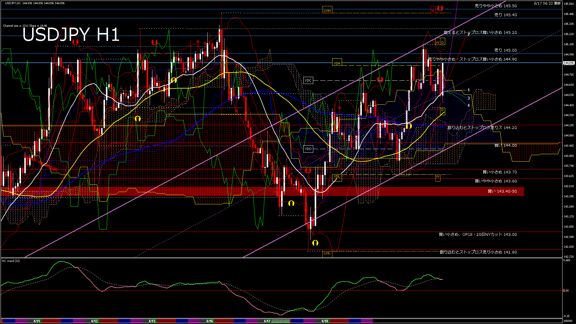The height and width of the screenshot is (324, 576).
Task: Select the white YDC marker box
Action: coord(308,80)
